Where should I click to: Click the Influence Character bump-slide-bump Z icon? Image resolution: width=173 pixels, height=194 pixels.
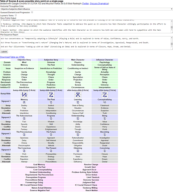[x=105, y=95]
